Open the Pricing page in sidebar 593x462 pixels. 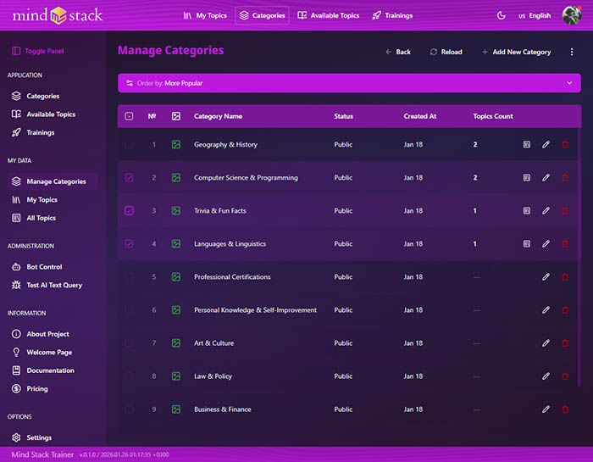tap(30, 388)
